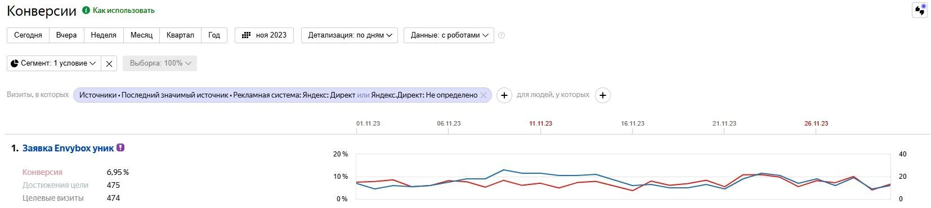Switch to the Неделя period tab

(104, 35)
